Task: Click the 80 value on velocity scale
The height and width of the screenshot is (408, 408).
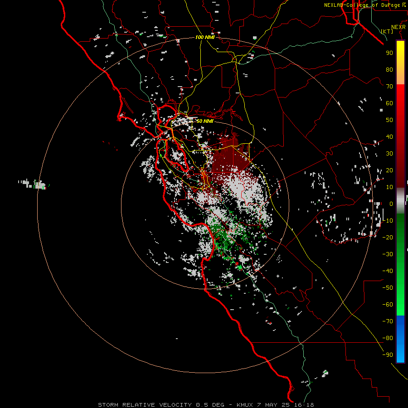Action: click(389, 69)
